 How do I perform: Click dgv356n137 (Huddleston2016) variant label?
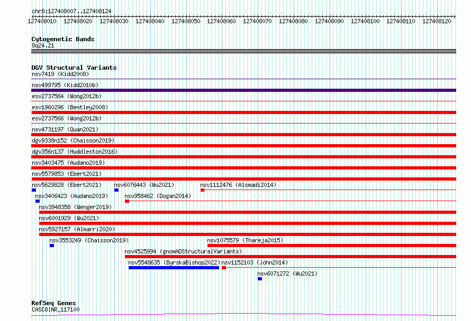point(75,152)
